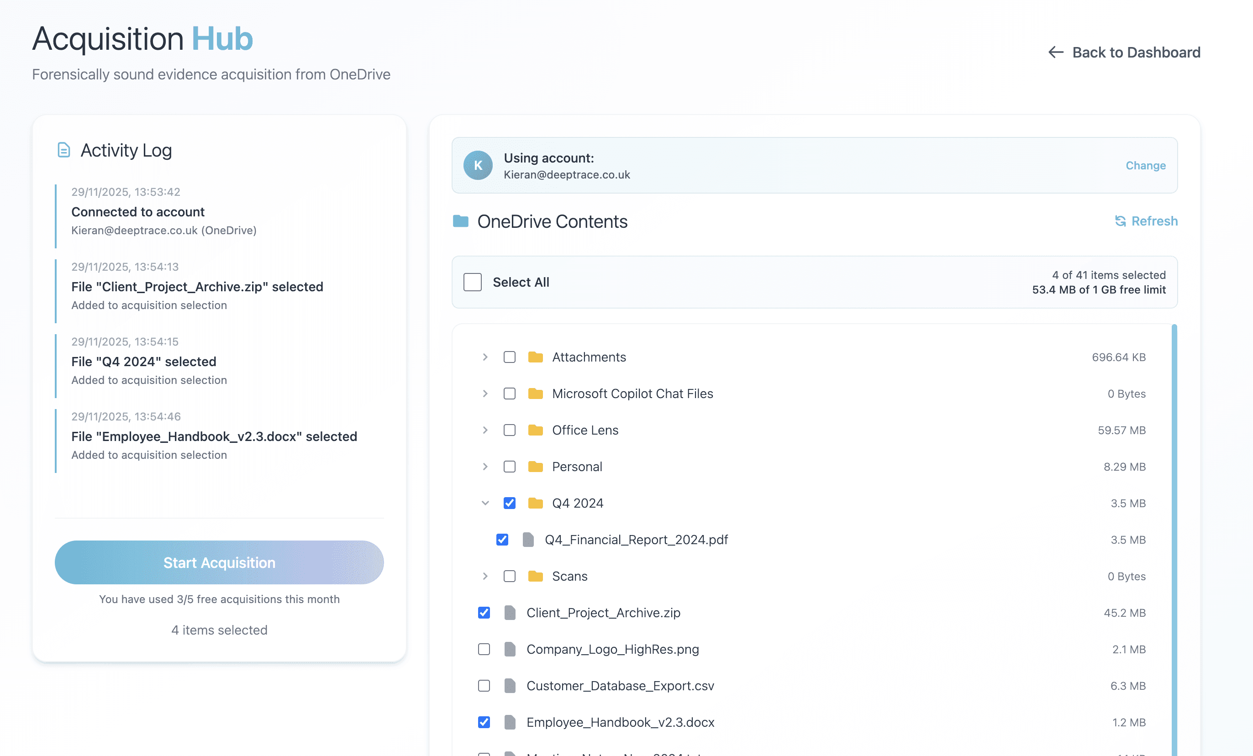
Task: Uncheck the Q4_Financial_Report_2024.pdf checkbox
Action: point(502,540)
